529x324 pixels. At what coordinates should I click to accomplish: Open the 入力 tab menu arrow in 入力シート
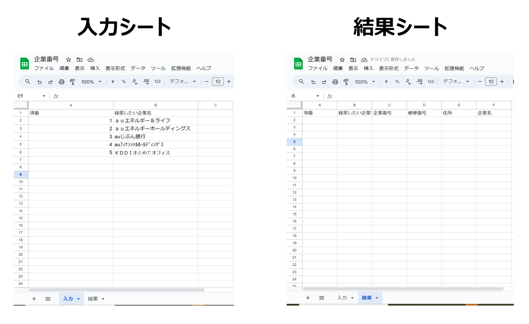pos(78,299)
